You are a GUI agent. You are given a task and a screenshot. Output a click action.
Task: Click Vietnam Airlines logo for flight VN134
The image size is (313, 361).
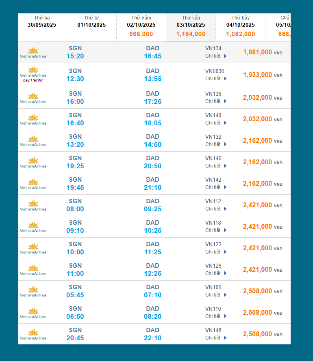(x=33, y=53)
